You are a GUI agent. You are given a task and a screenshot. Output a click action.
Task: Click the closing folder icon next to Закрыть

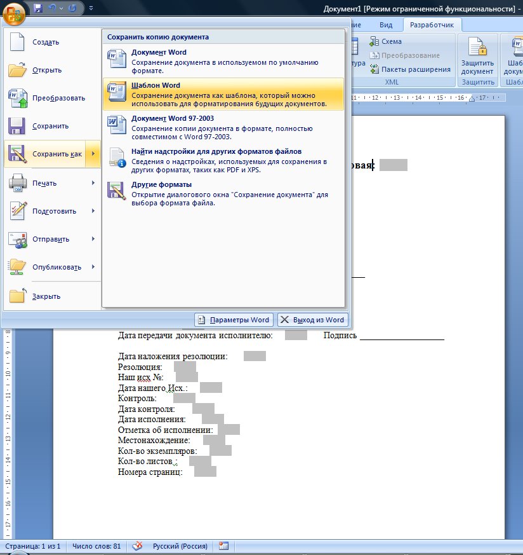18,295
